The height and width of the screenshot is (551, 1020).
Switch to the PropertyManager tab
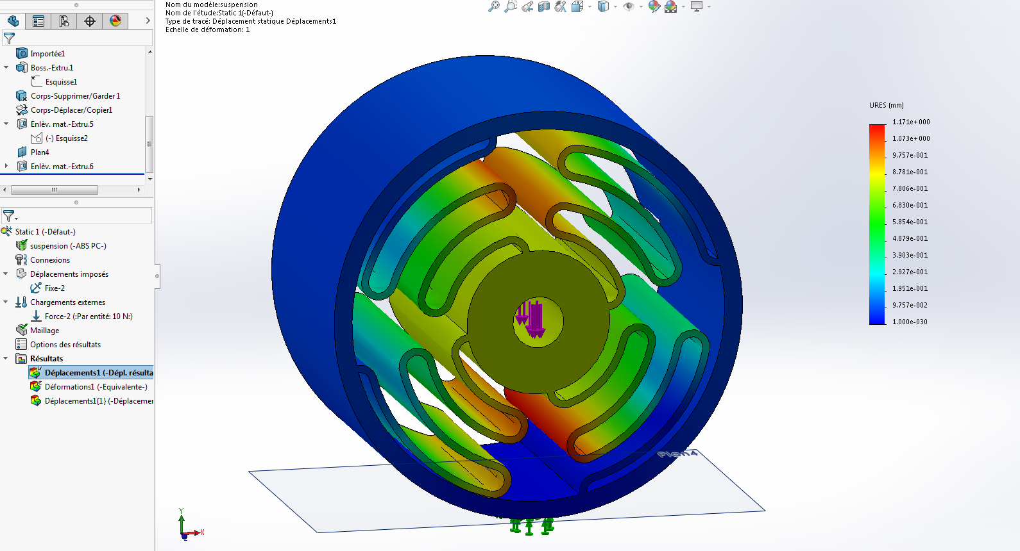pyautogui.click(x=38, y=21)
